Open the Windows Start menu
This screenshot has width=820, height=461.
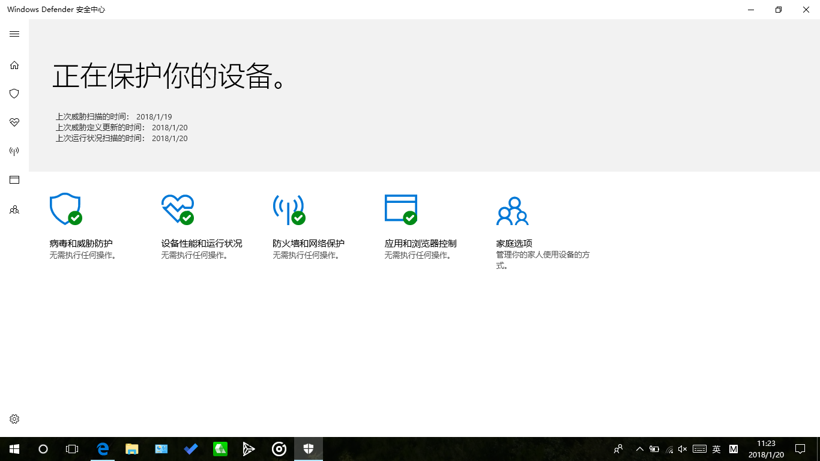tap(14, 449)
